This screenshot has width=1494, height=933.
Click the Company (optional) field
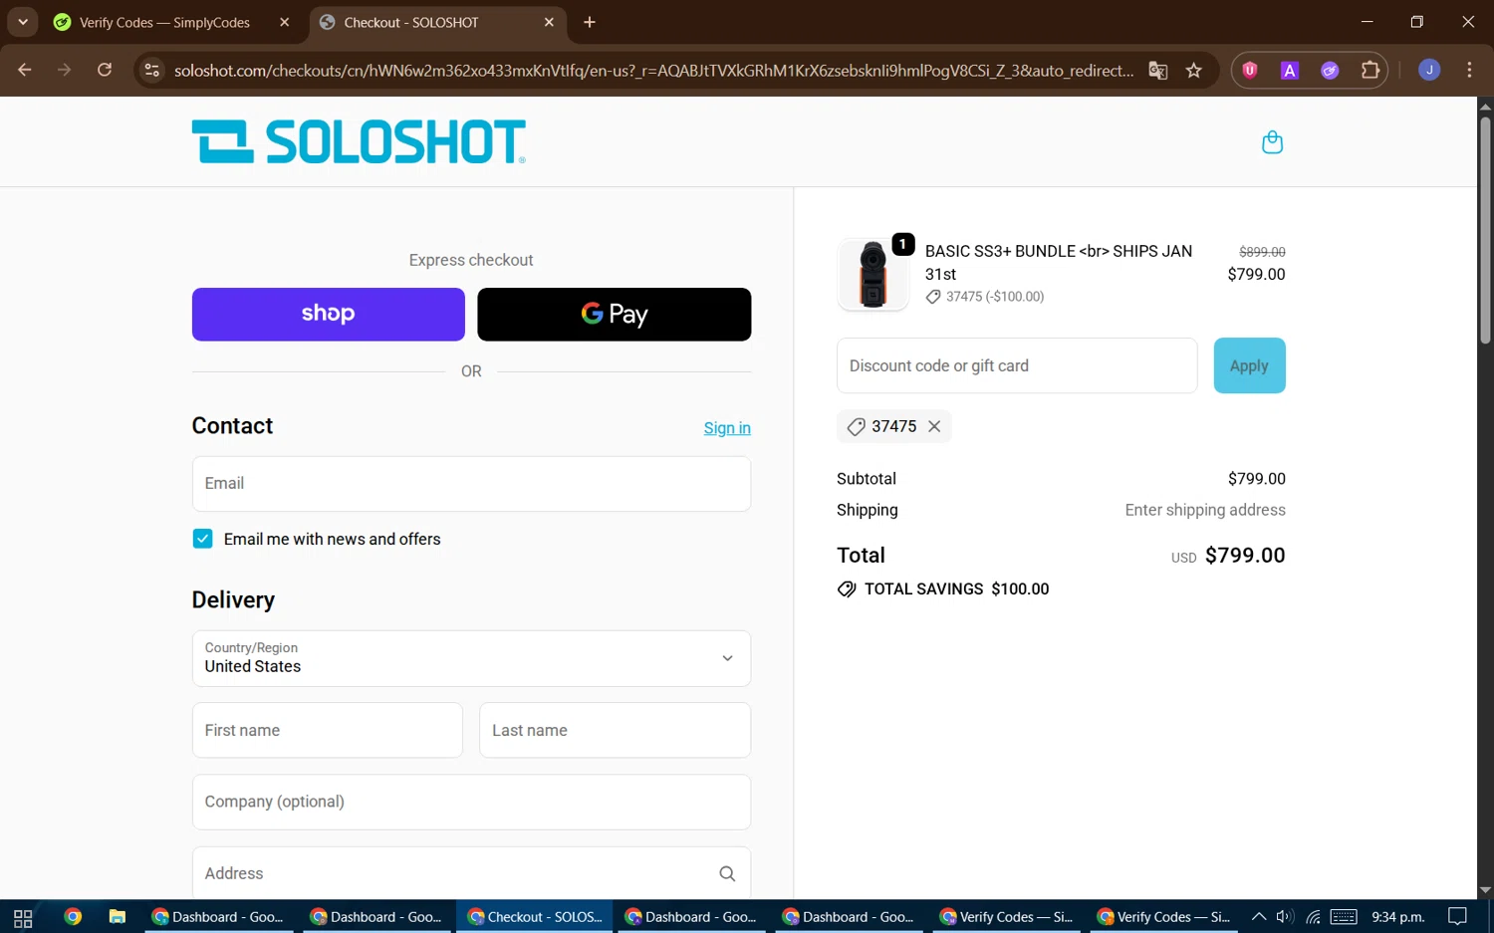point(471,802)
